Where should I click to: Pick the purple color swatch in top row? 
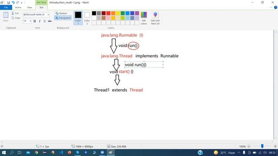pyautogui.click(x=137, y=13)
